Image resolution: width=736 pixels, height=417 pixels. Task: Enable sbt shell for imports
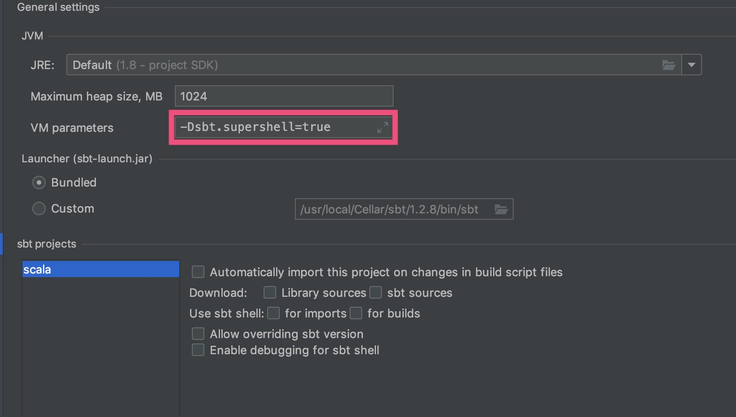pos(273,313)
